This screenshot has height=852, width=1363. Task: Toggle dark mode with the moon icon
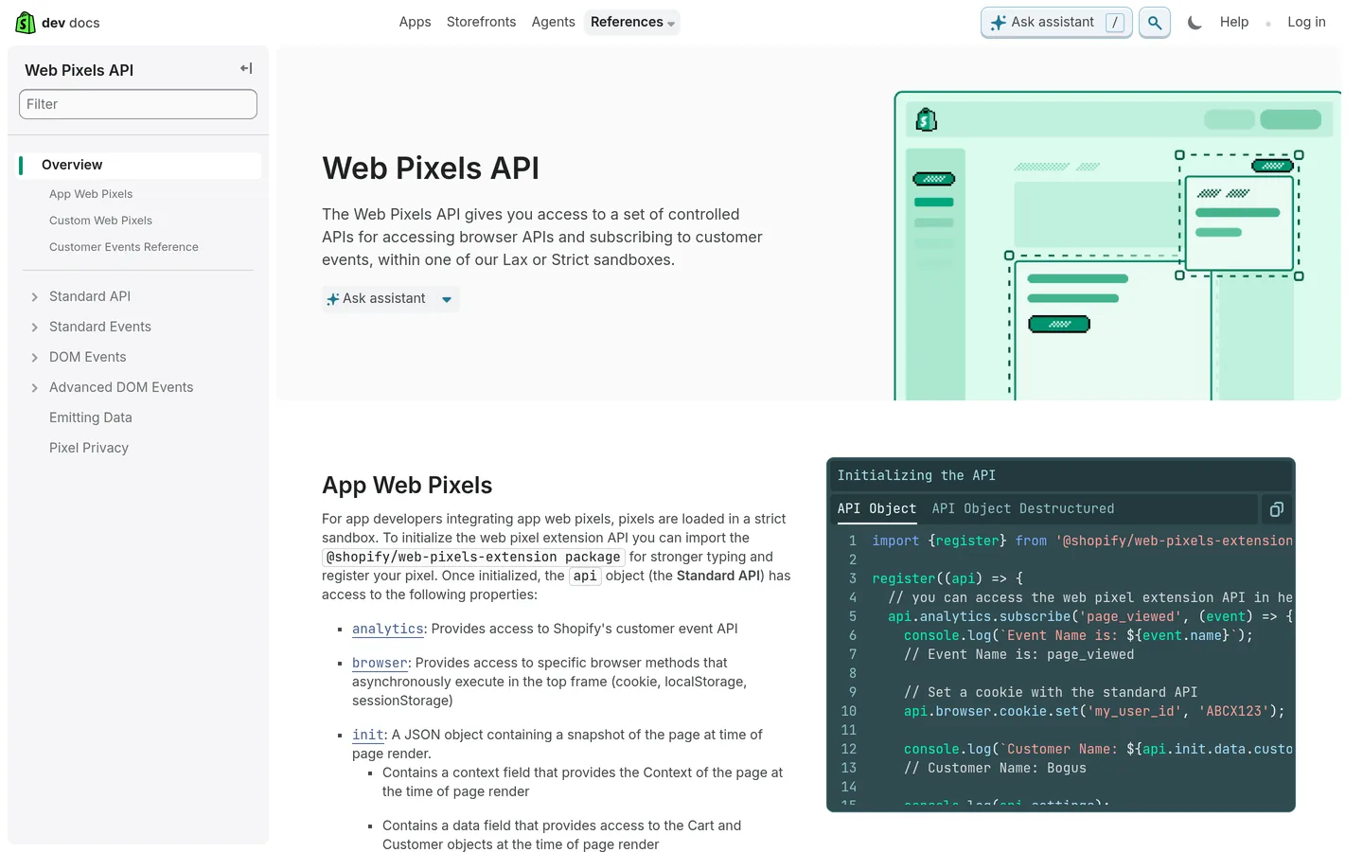(1195, 21)
